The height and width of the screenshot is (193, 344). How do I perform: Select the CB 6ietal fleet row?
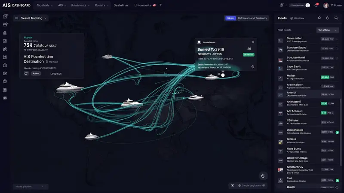click(307, 122)
